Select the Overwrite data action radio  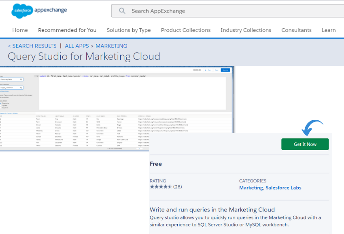[1, 103]
